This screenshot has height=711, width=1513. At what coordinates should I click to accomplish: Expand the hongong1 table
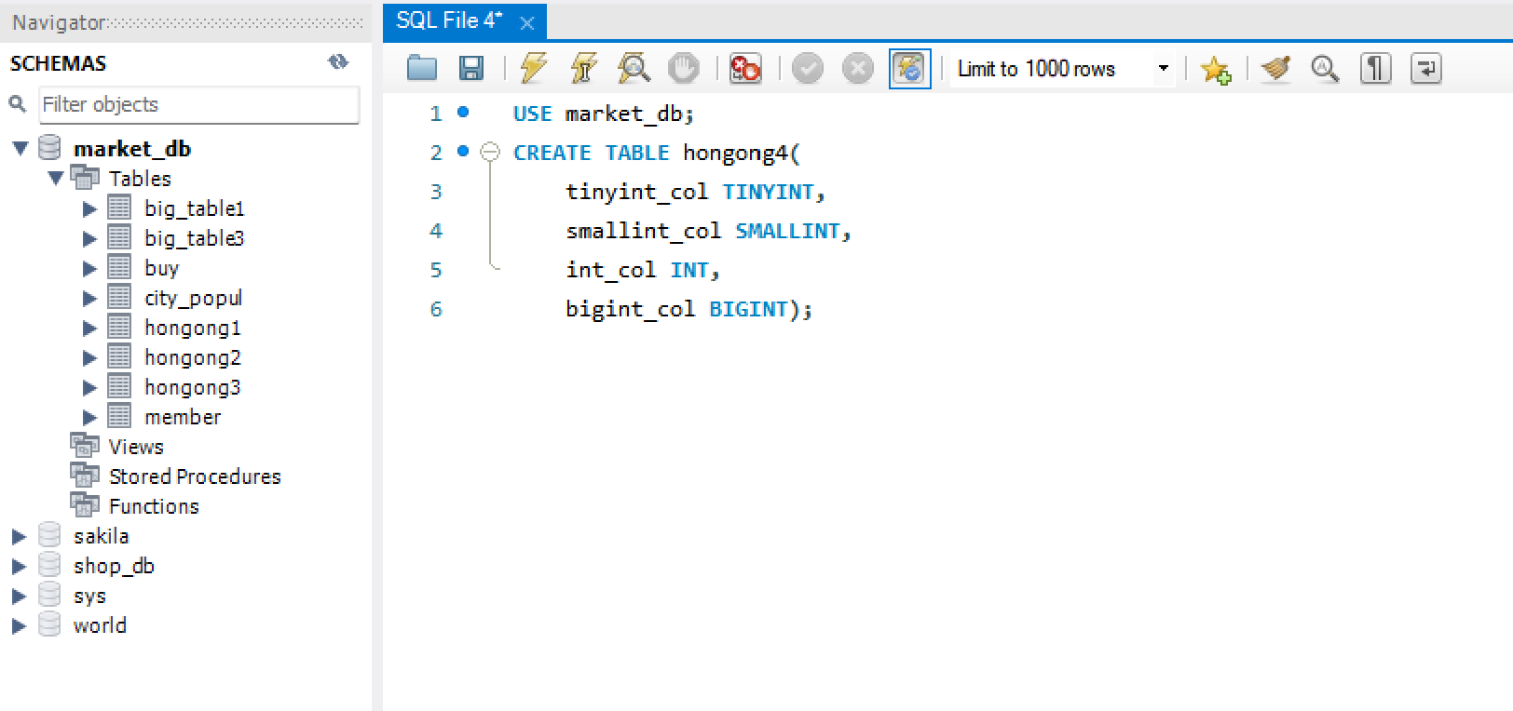click(x=89, y=328)
